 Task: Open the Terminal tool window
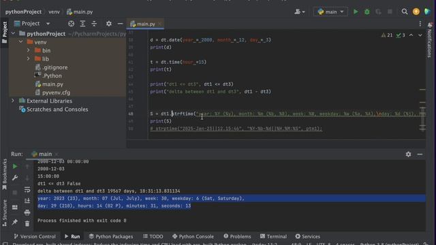[273, 236]
